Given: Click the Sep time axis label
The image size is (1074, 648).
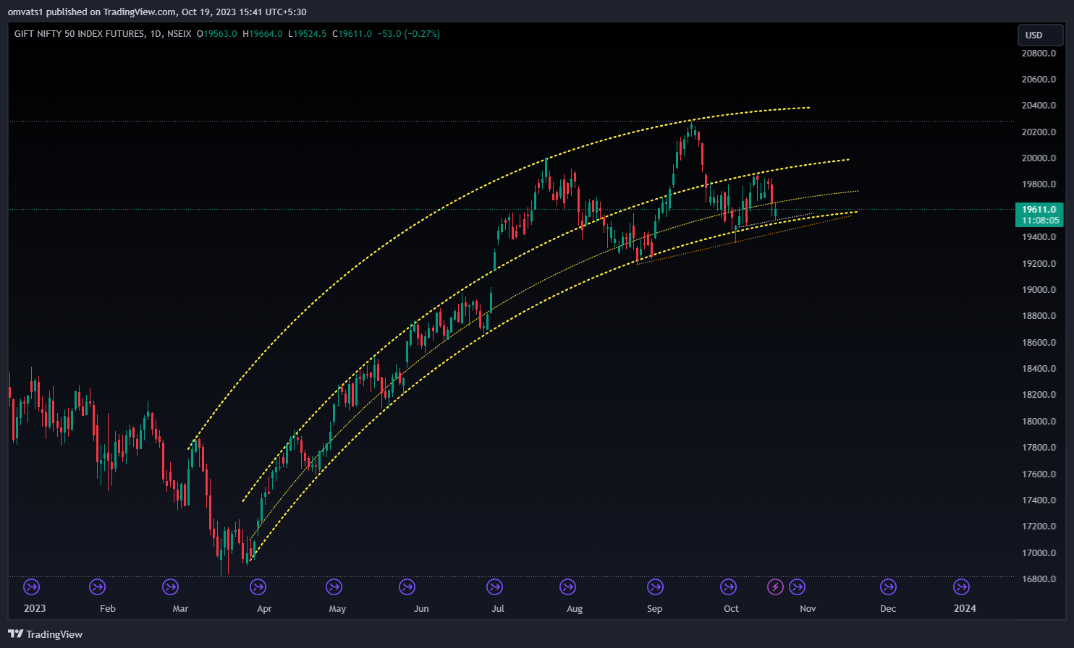Looking at the screenshot, I should (x=655, y=609).
